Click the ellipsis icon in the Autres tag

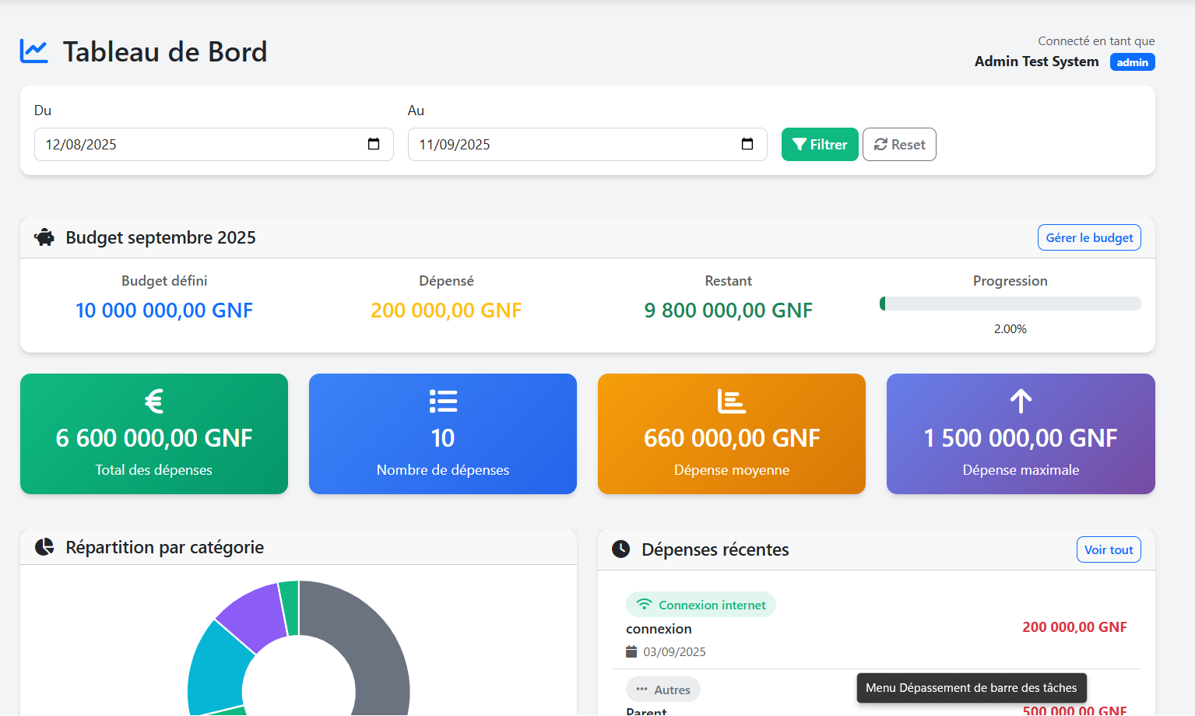coord(641,690)
